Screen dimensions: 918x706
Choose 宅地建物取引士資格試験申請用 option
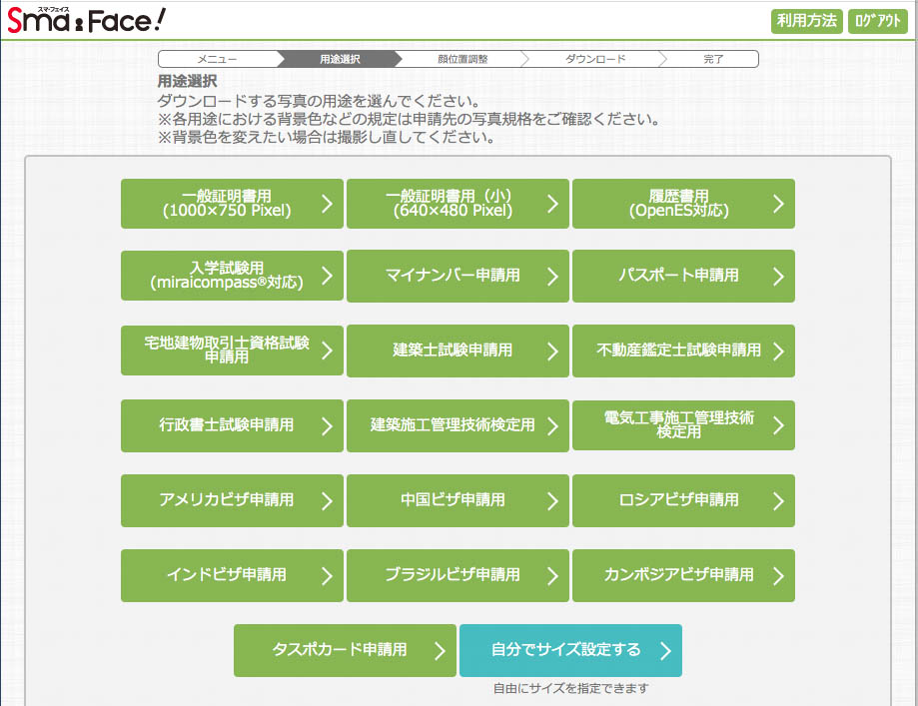232,351
